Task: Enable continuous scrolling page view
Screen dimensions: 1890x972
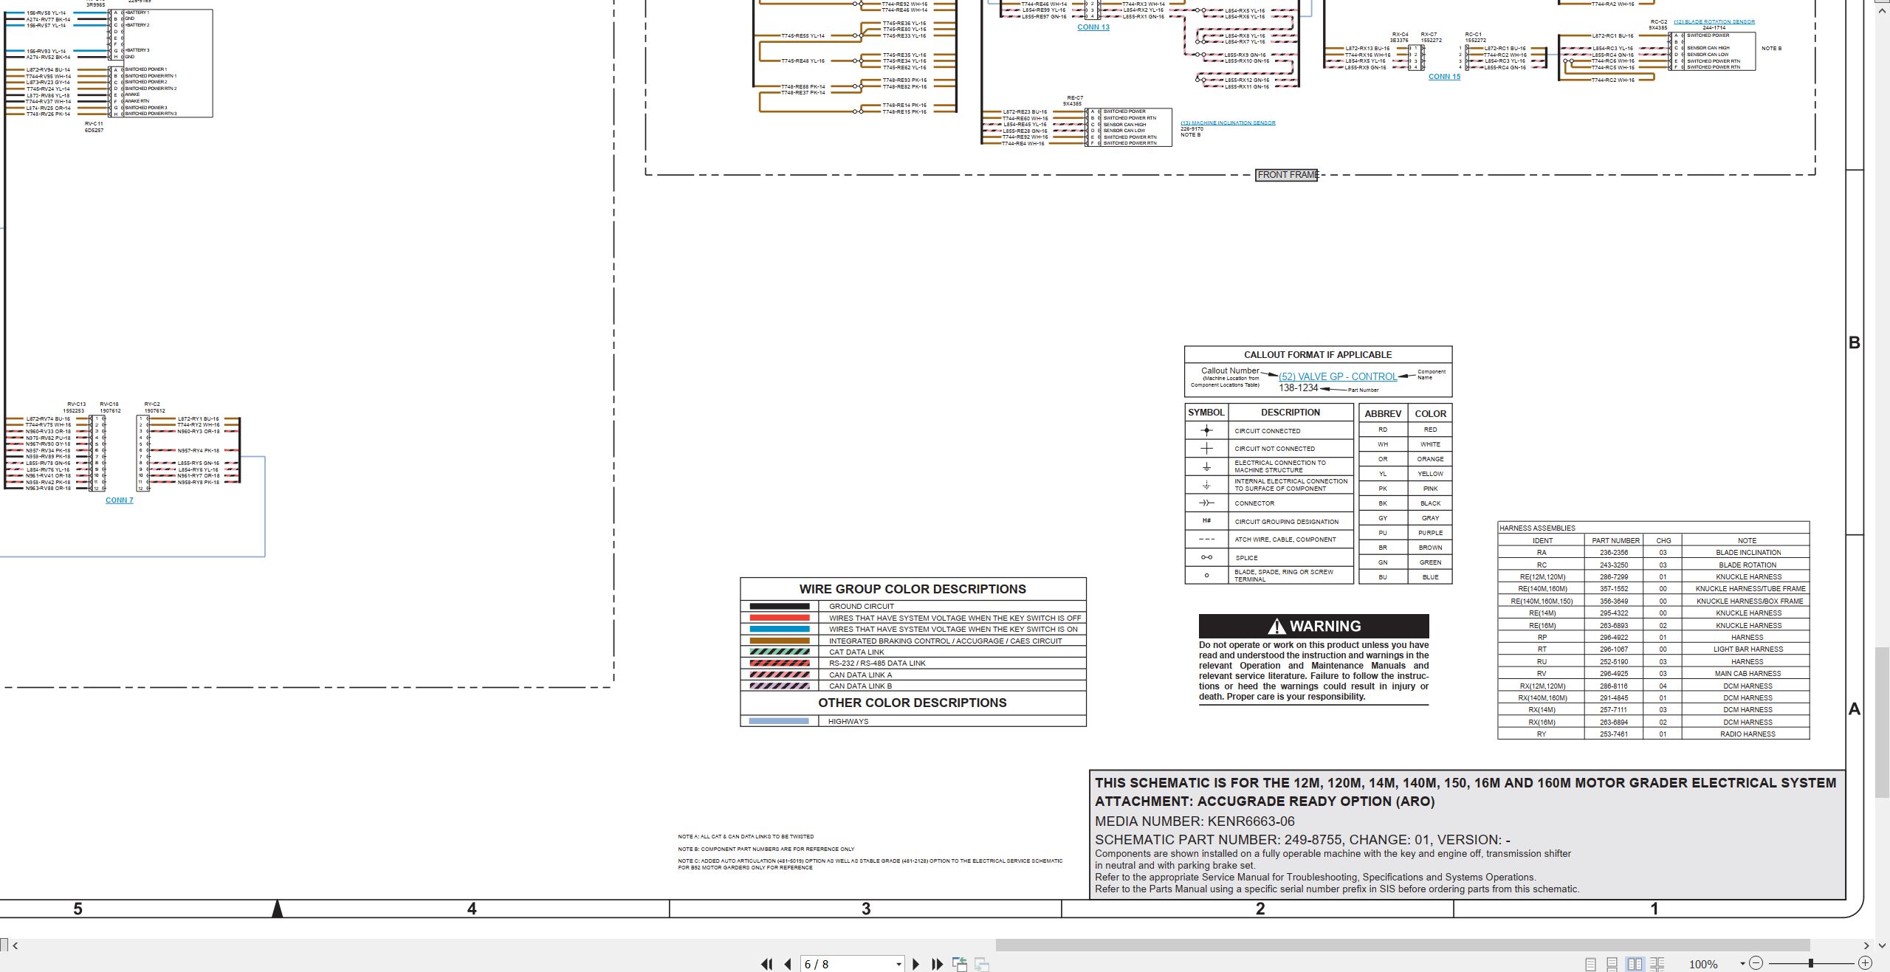Action: pos(1612,964)
